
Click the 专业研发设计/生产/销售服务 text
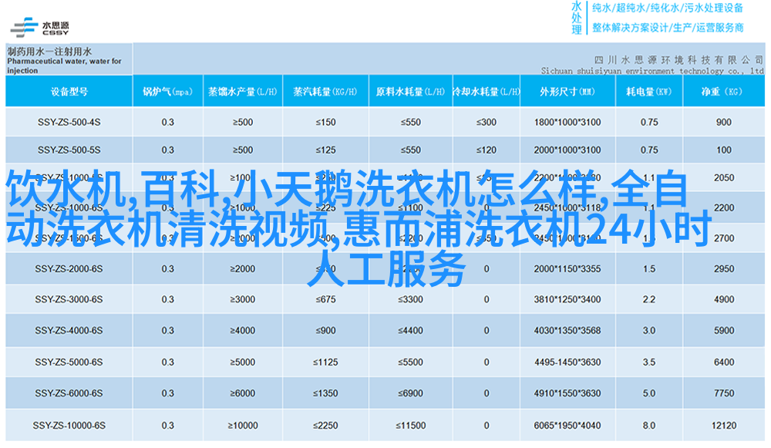click(666, 28)
